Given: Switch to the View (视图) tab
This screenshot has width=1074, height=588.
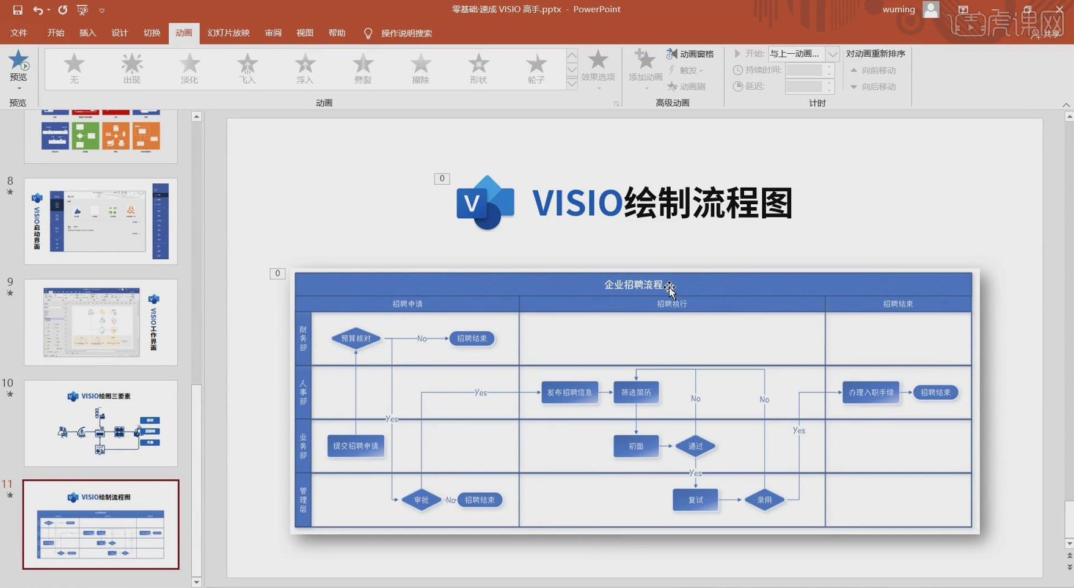Looking at the screenshot, I should 305,33.
